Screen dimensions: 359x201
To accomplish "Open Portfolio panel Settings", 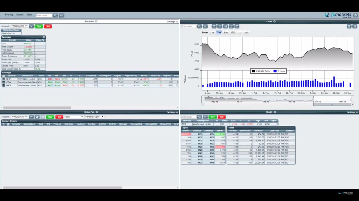I will (x=172, y=22).
